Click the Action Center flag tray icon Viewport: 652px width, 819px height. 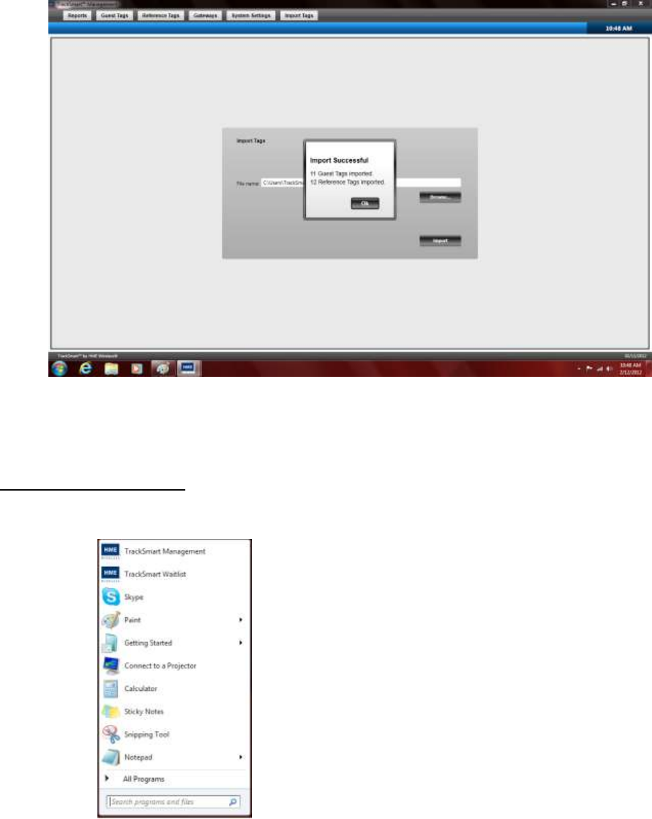[x=588, y=369]
